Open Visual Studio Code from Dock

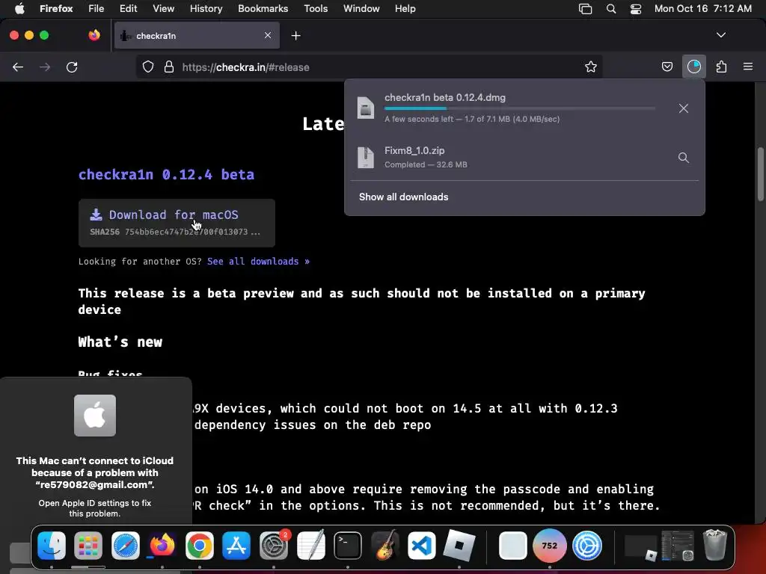pyautogui.click(x=422, y=545)
